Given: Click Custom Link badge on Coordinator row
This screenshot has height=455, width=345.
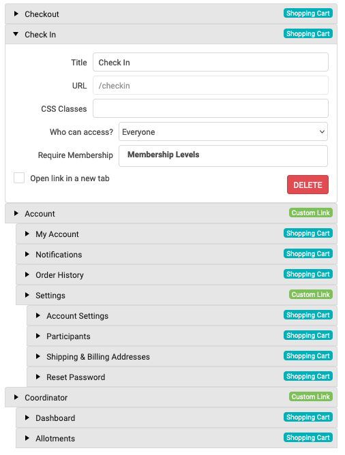Looking at the screenshot, I should [310, 396].
